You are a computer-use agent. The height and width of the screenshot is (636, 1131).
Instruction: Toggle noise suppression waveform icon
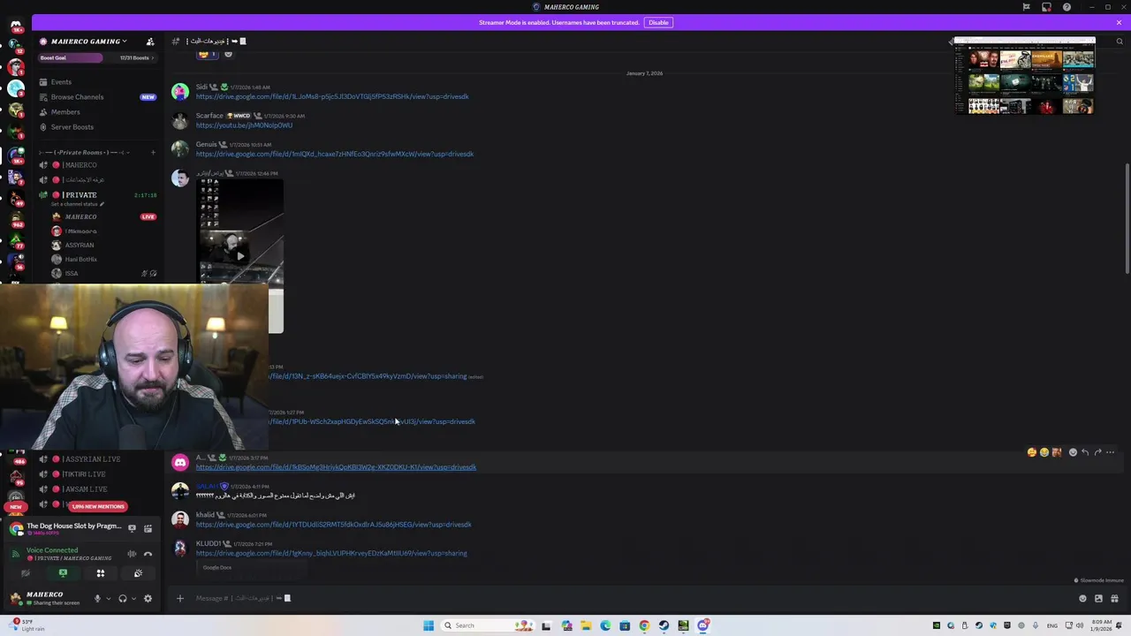click(x=132, y=554)
